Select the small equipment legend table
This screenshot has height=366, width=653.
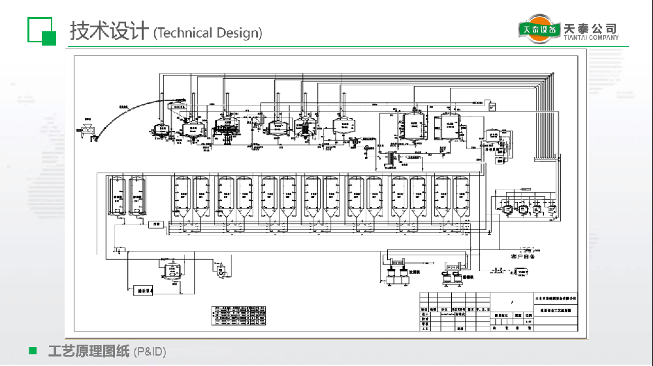[x=240, y=315]
